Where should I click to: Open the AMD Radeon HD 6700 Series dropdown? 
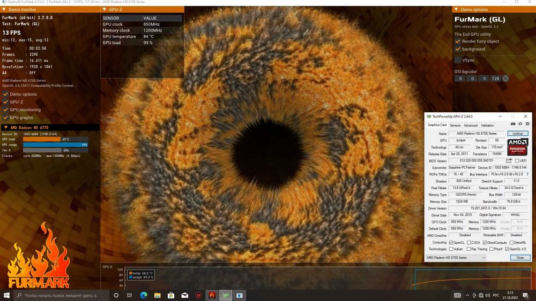456,258
